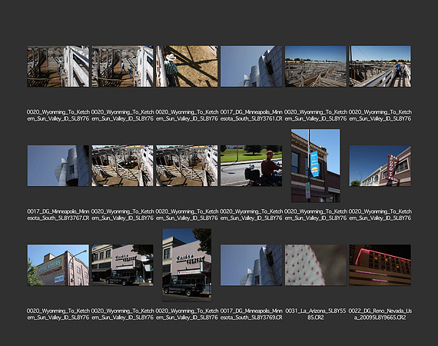Image resolution: width=438 pixels, height=346 pixels.
Task: Select the motorcyclist in red cap thumbnail
Action: point(251,166)
